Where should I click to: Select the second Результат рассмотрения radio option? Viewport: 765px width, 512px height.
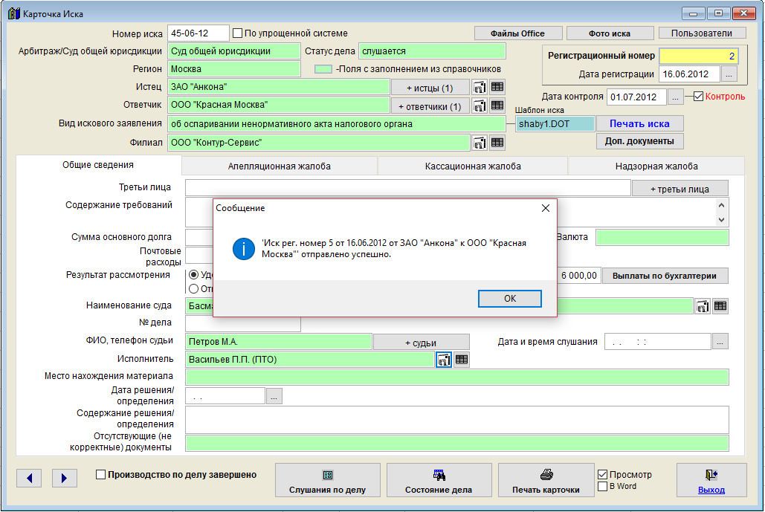tap(194, 288)
